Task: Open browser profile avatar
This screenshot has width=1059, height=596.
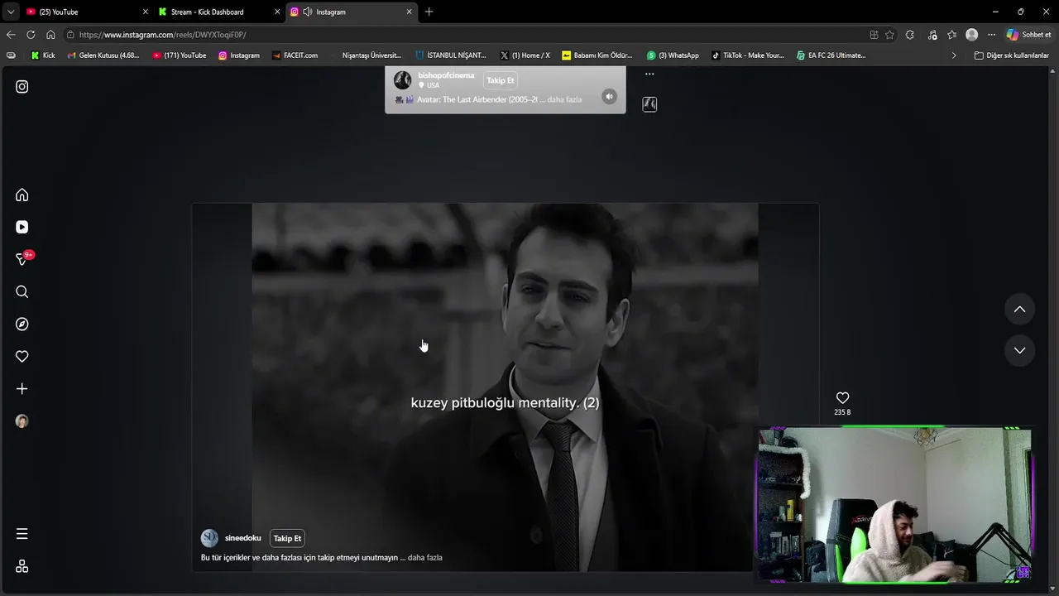Action: point(971,35)
